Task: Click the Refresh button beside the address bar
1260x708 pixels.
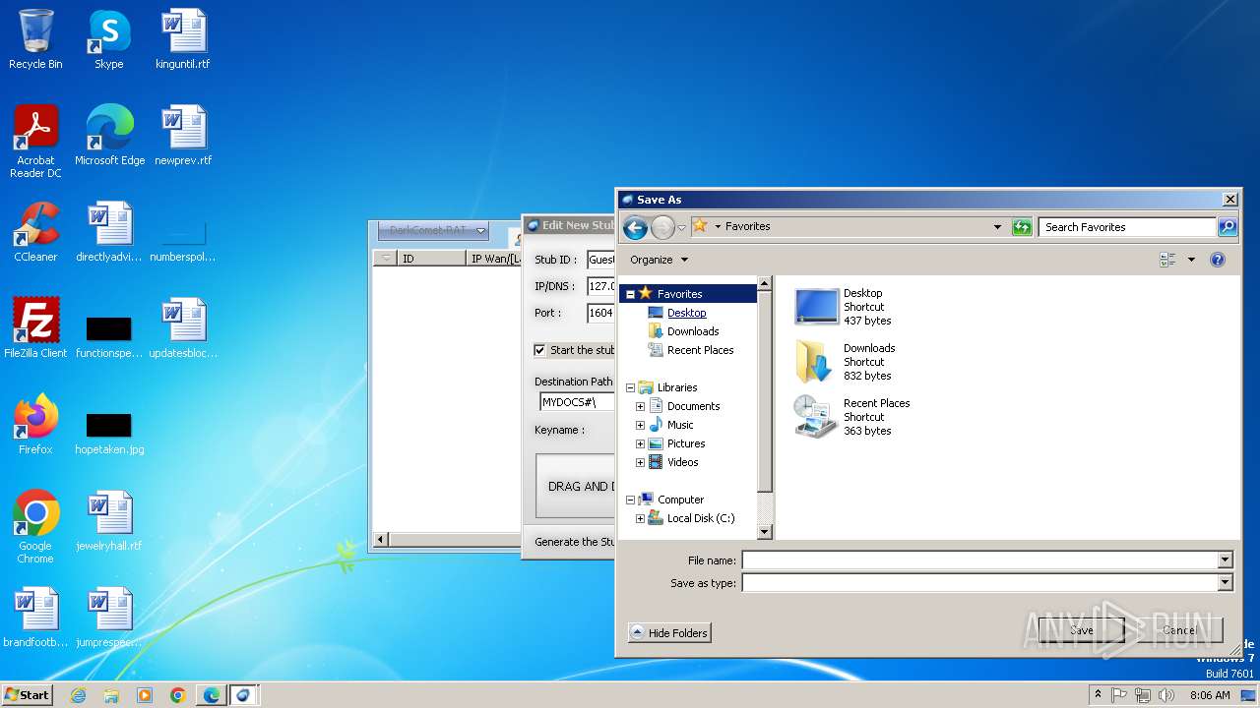Action: pyautogui.click(x=1022, y=227)
